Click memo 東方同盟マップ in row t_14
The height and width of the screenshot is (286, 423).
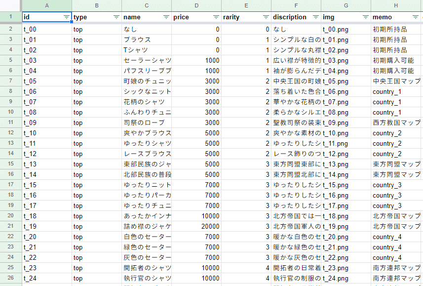[x=396, y=174]
